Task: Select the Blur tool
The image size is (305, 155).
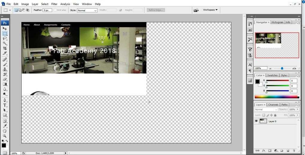Action: click(5, 89)
